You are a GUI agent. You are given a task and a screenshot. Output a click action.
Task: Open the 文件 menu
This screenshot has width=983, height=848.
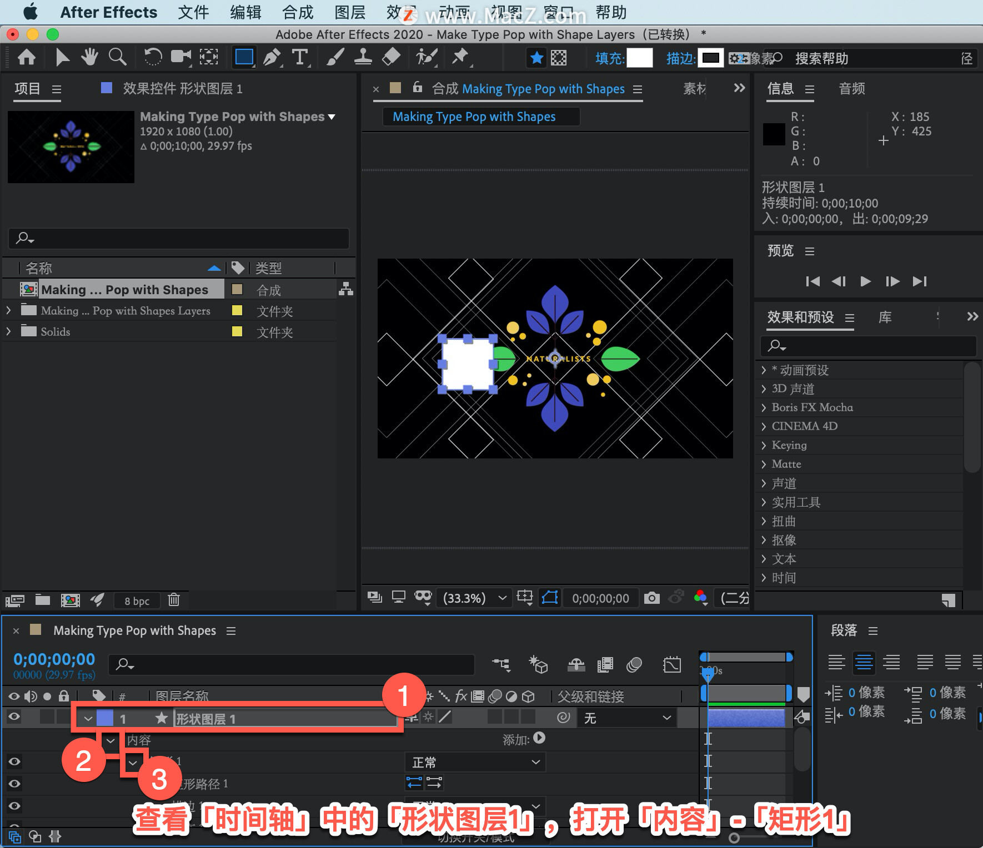(193, 12)
